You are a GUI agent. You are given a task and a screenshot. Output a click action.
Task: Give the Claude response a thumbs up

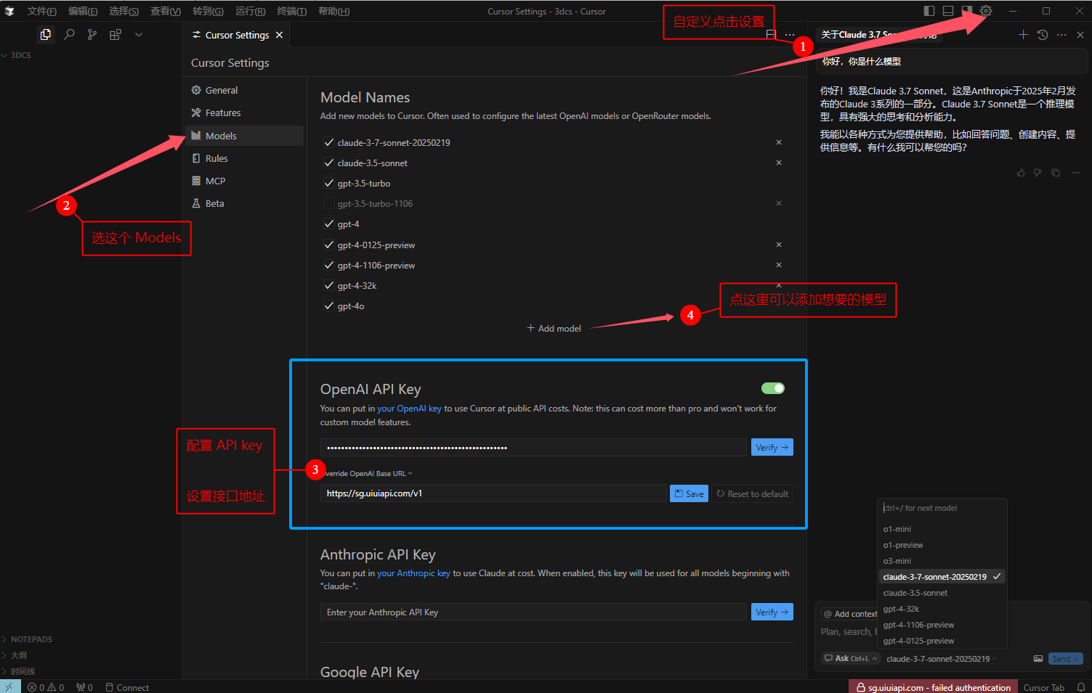(1021, 173)
